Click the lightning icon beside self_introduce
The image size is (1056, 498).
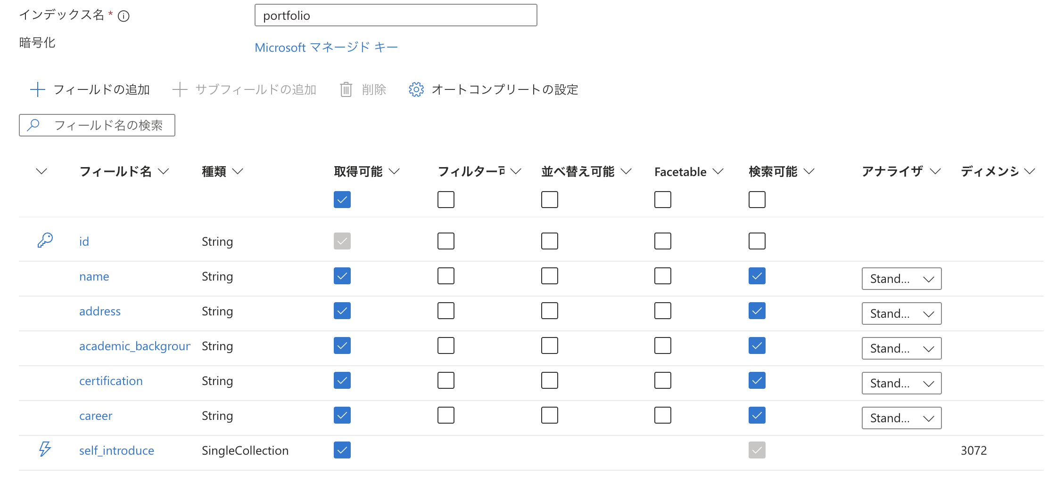[45, 450]
